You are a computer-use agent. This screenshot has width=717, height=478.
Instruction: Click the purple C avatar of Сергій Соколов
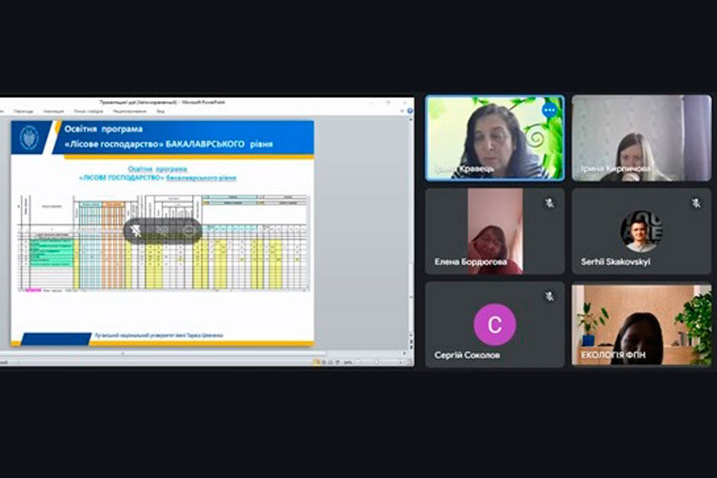[x=495, y=324]
